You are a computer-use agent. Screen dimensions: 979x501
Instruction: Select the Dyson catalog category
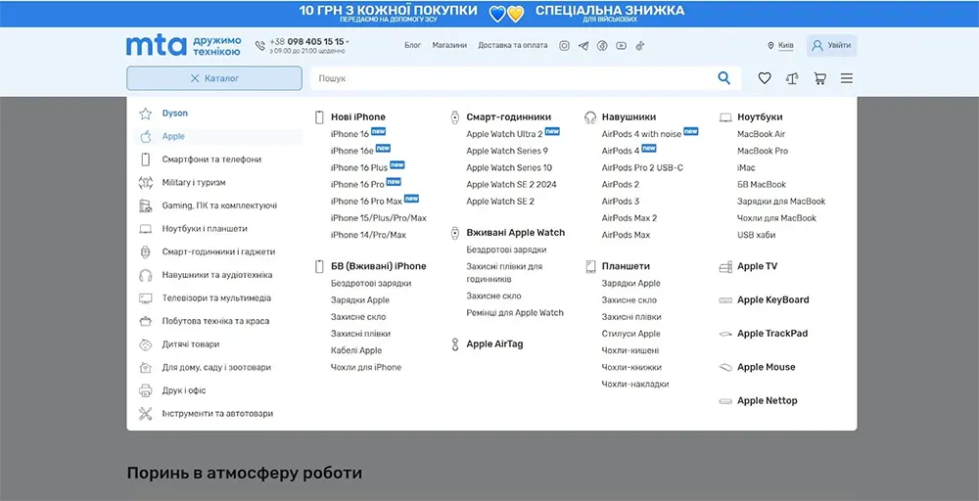pyautogui.click(x=175, y=114)
